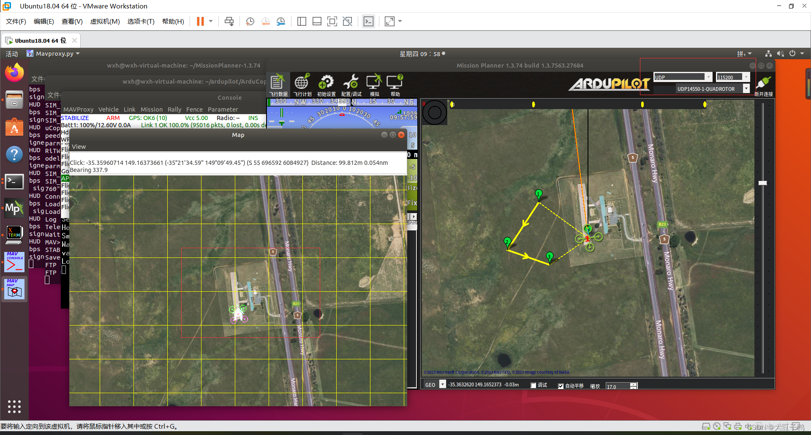Open XTerm icon in the dock
This screenshot has width=811, height=435.
tap(14, 235)
